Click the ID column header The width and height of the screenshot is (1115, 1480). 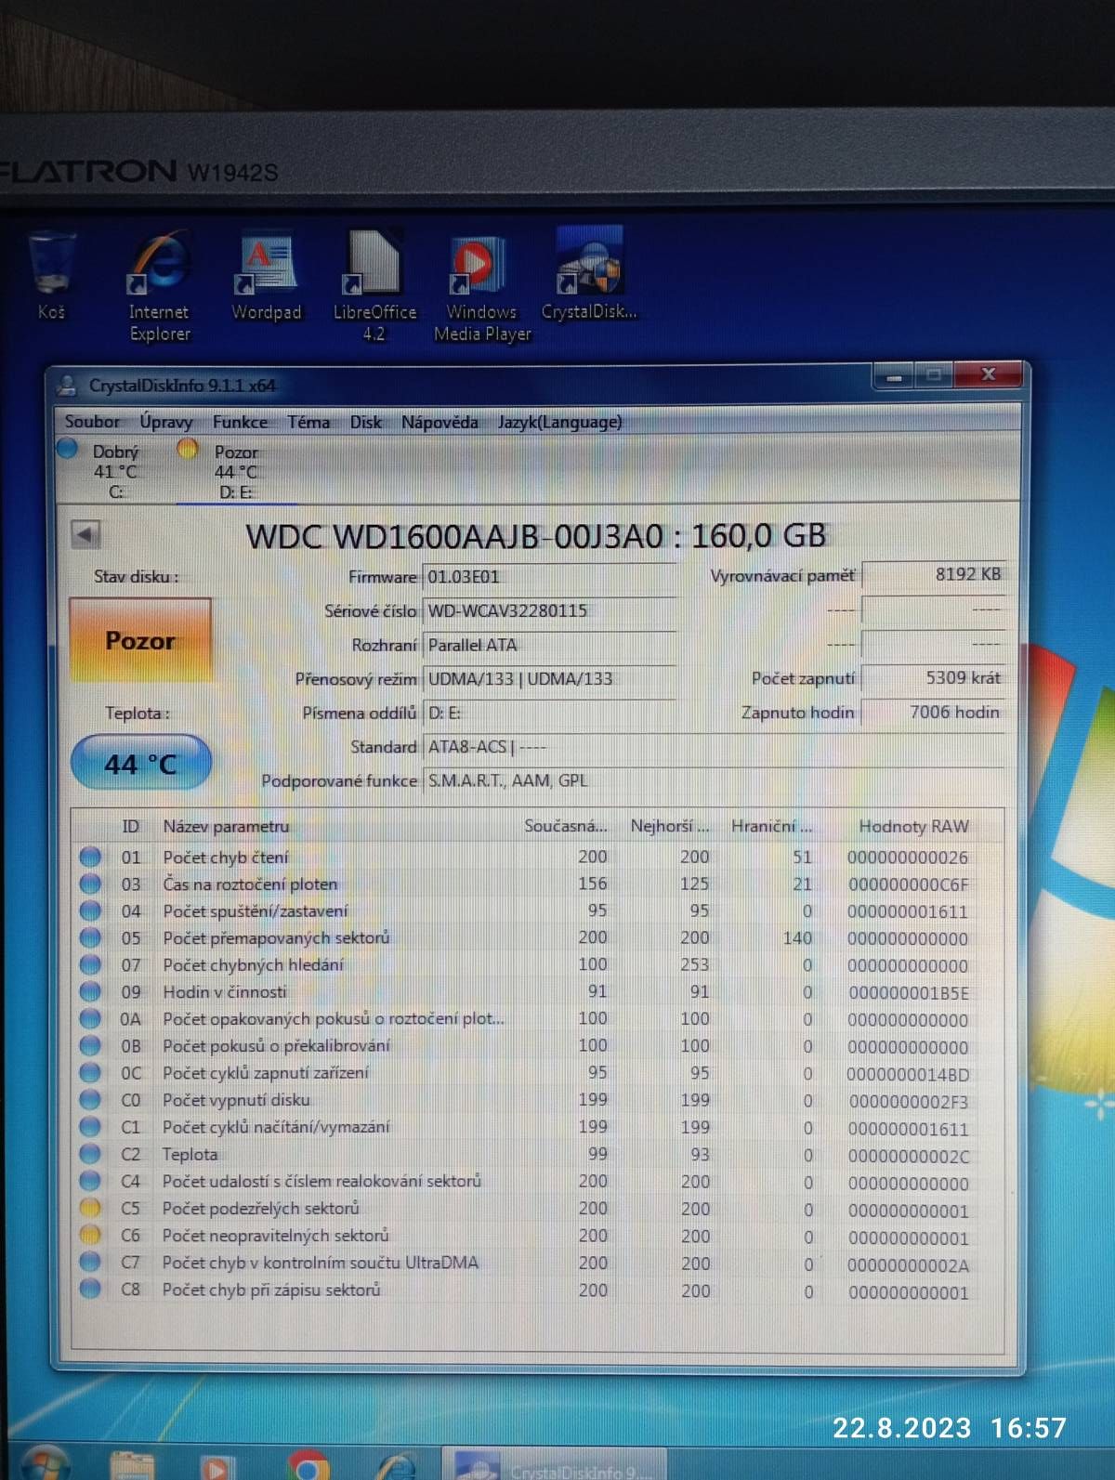[130, 826]
